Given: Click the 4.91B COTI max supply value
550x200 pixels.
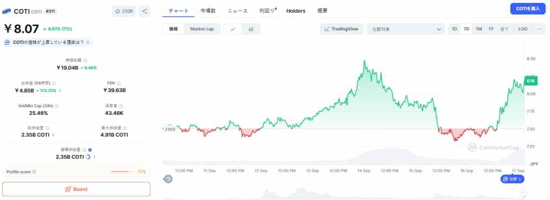Looking at the screenshot, I should tap(114, 135).
